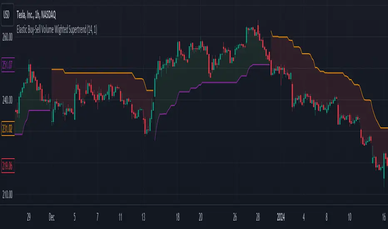Click the 18 date label on the time axis

(x=178, y=217)
